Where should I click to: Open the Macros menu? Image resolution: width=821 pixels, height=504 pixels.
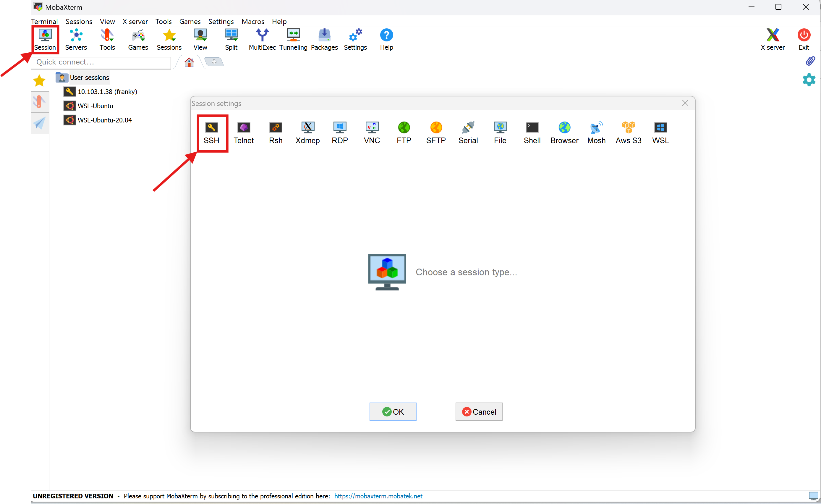point(252,21)
